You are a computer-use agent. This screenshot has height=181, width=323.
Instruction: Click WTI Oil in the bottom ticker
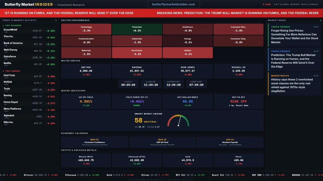[x=190, y=175]
